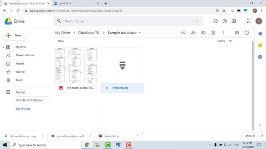Open the offline ready status icon
Image resolution: width=266 pixels, height=149 pixels.
coord(215,21)
